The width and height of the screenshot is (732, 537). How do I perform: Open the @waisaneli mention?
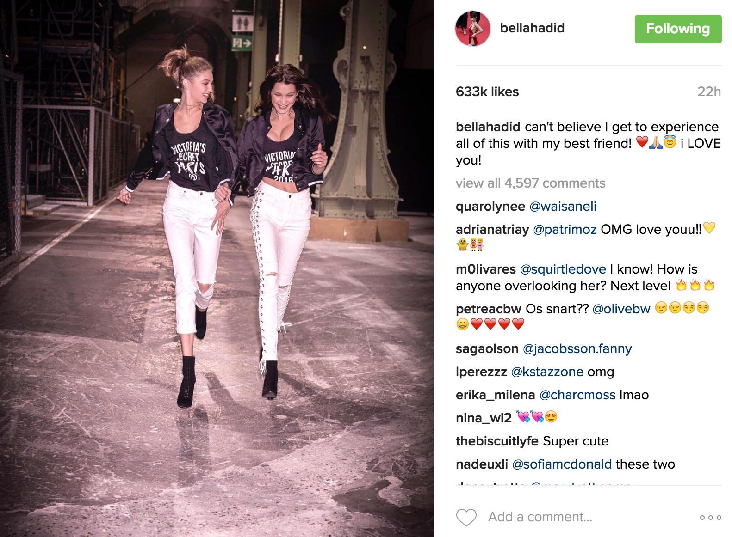click(x=563, y=206)
